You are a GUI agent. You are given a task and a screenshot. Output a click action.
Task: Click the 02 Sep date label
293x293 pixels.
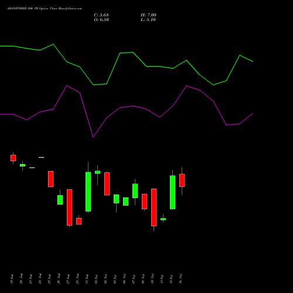click(x=105, y=279)
